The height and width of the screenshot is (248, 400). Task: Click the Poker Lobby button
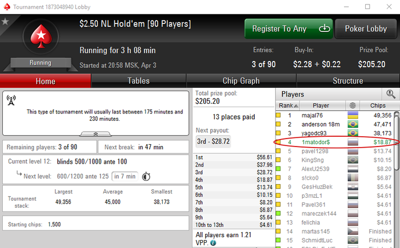click(x=366, y=29)
